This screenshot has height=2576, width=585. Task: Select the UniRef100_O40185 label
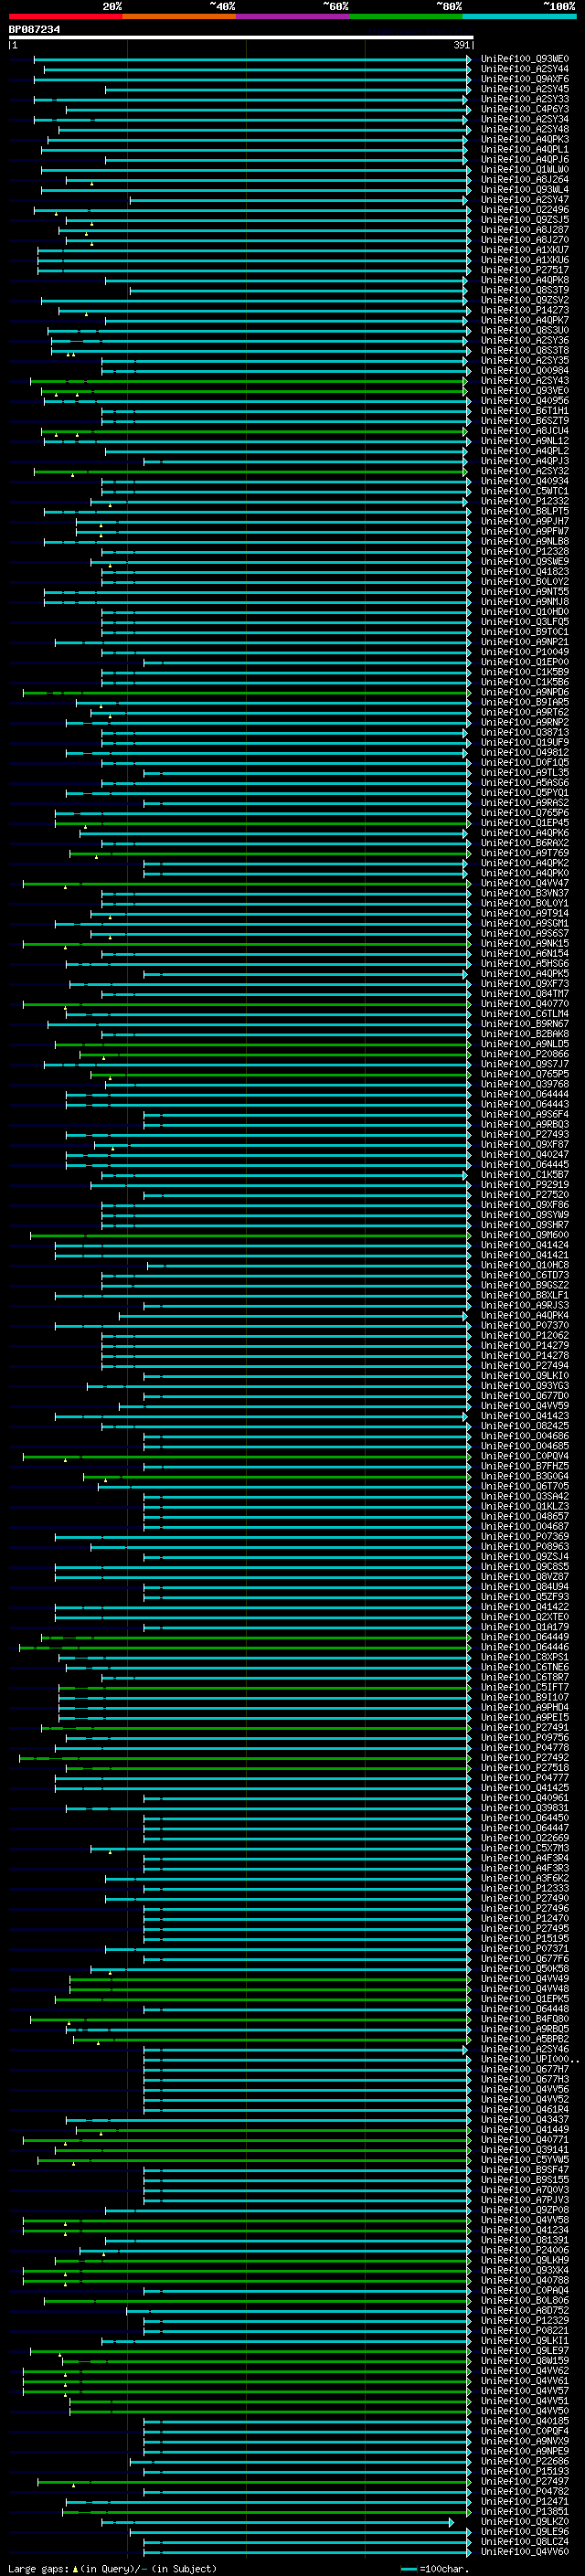pyautogui.click(x=524, y=2421)
